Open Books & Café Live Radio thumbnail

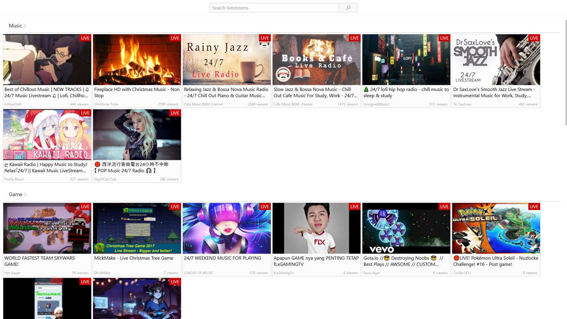(317, 59)
